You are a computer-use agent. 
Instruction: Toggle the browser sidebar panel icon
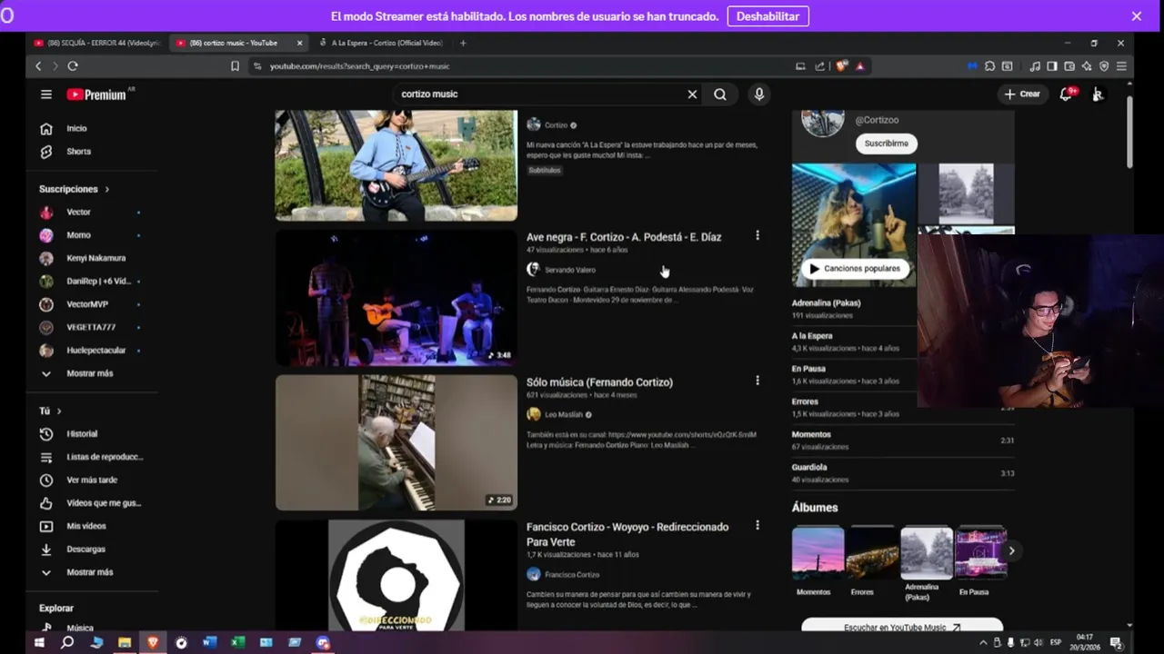click(x=1052, y=66)
